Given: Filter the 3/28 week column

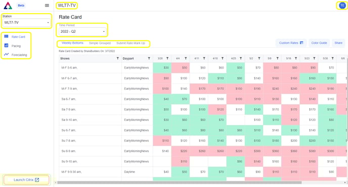Looking at the screenshot, I should [x=167, y=58].
